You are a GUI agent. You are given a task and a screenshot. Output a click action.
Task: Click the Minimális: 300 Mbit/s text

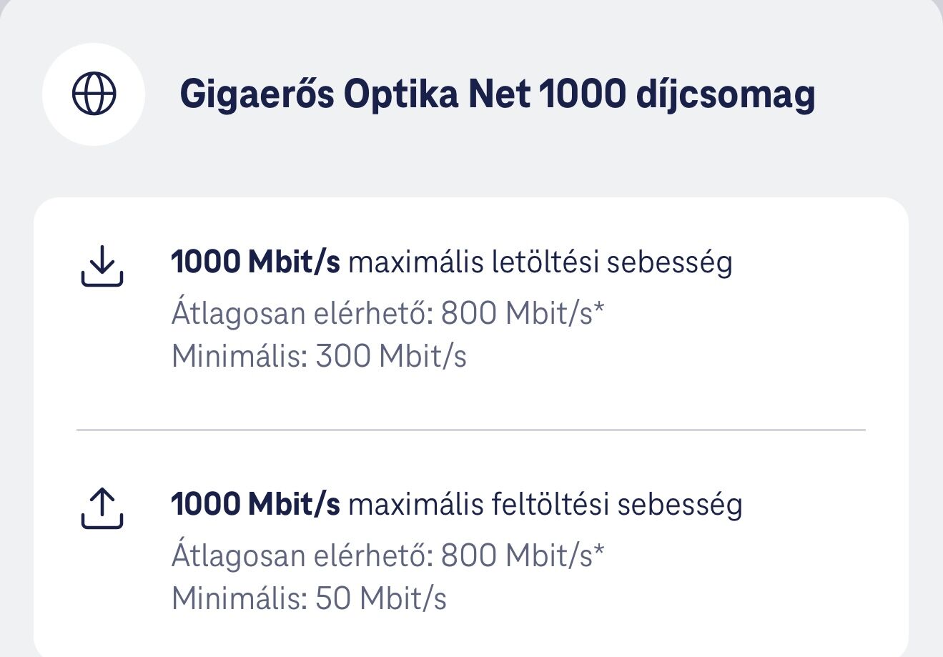tap(319, 355)
